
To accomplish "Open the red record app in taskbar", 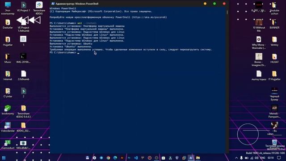I will click(x=150, y=158).
